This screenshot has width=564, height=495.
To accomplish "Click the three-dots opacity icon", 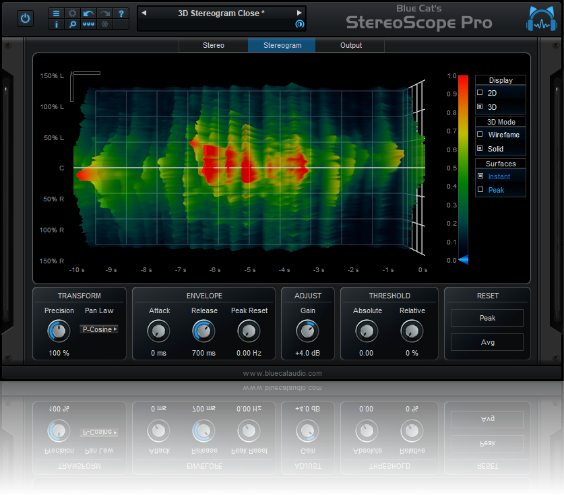I will tap(88, 24).
